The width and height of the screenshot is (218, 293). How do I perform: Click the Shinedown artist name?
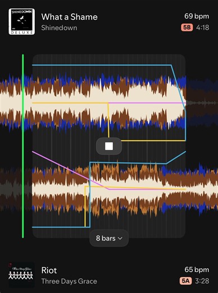[59, 28]
